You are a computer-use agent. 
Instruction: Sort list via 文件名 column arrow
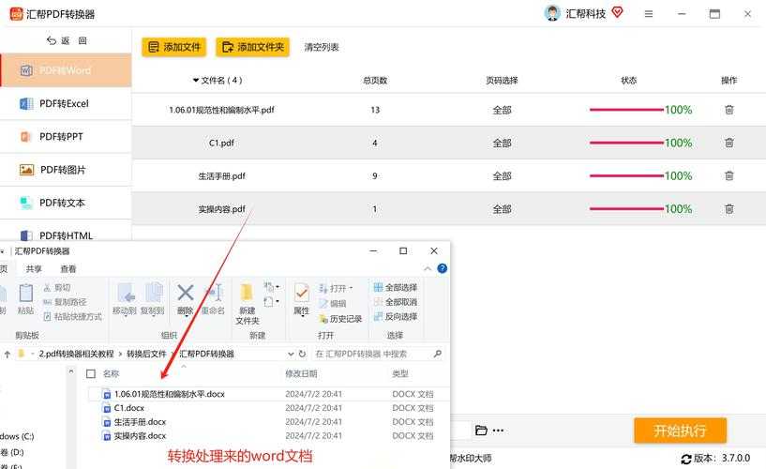point(196,81)
